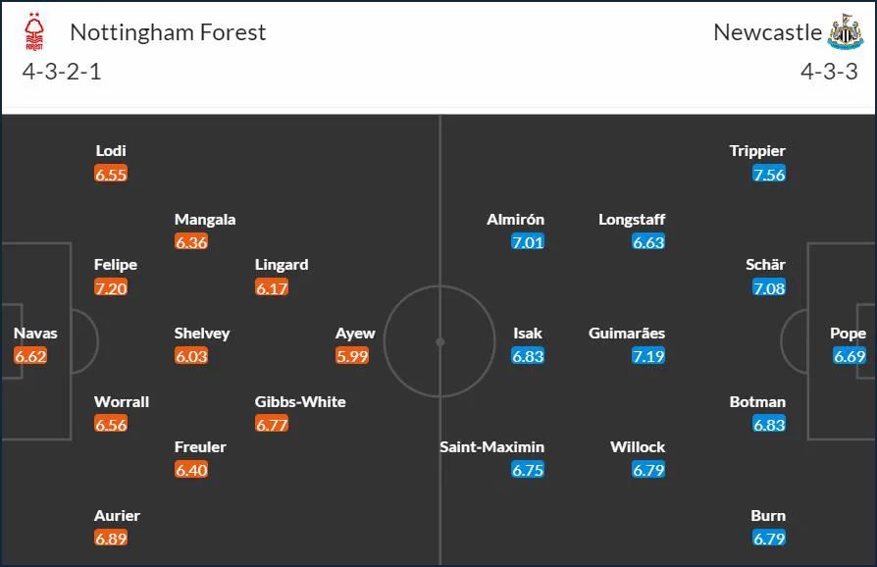877x567 pixels.
Task: Click the Nottingham Forest club crest
Action: point(34,31)
